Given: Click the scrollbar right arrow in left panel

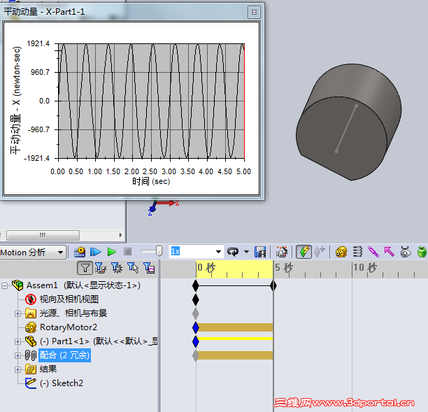Looking at the screenshot, I should pos(120,235).
